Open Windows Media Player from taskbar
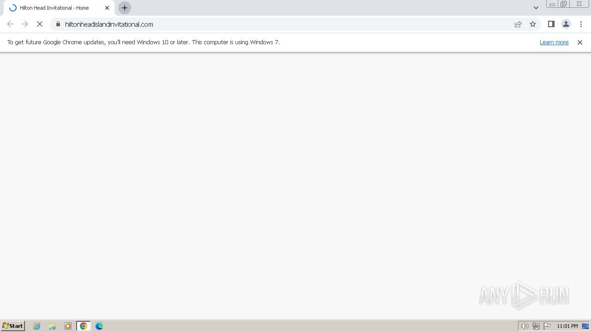The height and width of the screenshot is (332, 591). click(68, 326)
